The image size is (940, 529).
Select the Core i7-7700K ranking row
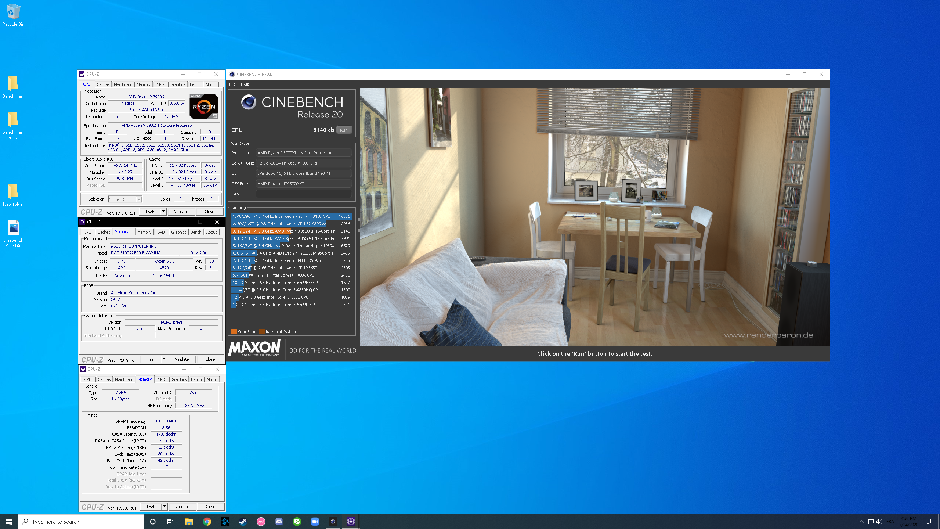[x=291, y=275]
